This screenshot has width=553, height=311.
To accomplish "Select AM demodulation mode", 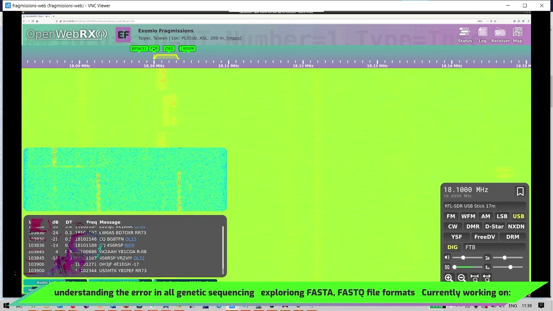I will 486,216.
